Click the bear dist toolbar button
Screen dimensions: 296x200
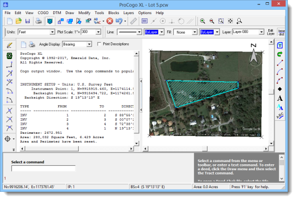[281, 32]
